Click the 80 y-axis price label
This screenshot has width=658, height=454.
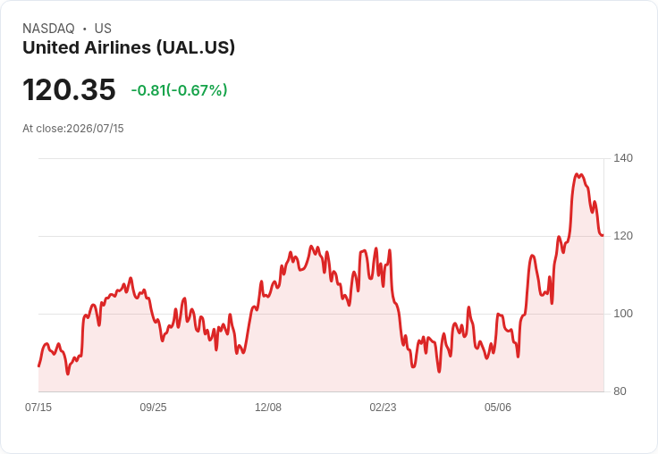coord(620,391)
